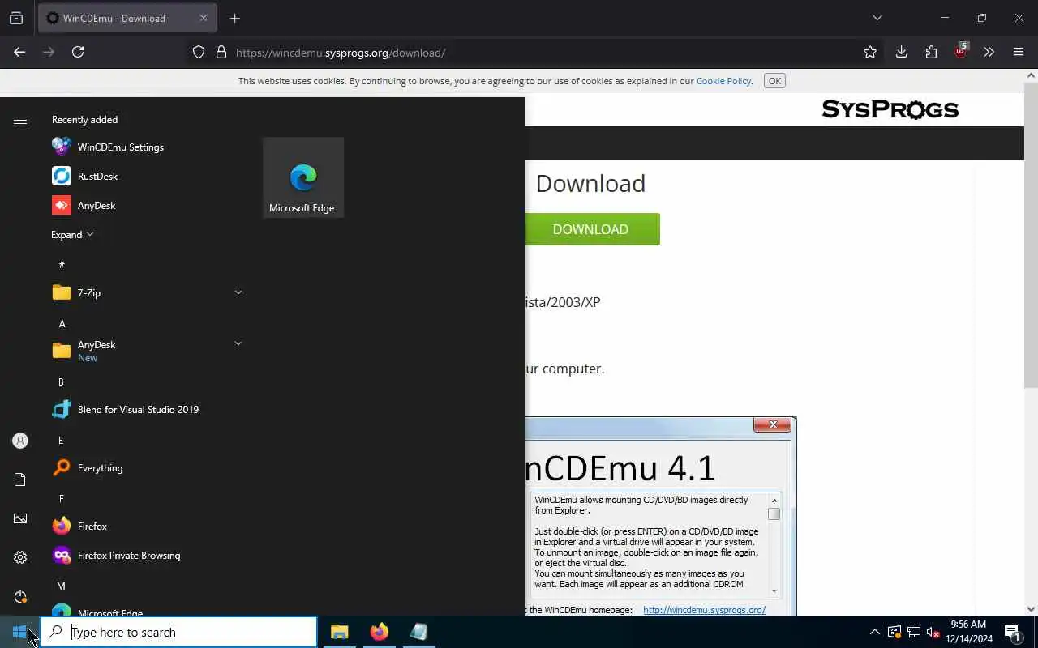This screenshot has height=648, width=1038.
Task: Open File Explorer from the taskbar
Action: (x=340, y=632)
